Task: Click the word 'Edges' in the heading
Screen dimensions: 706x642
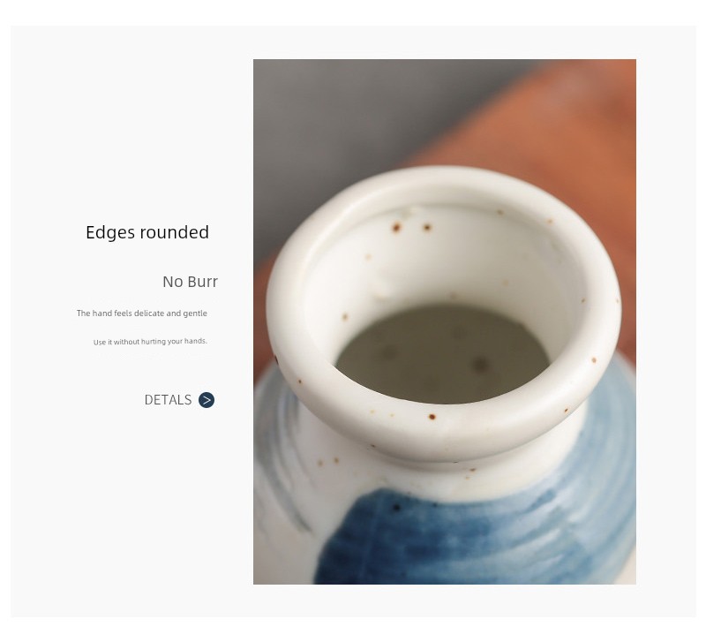Action: pos(110,234)
